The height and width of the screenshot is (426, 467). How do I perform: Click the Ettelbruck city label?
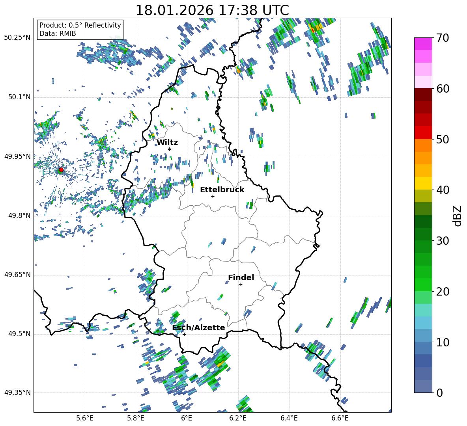222,190
